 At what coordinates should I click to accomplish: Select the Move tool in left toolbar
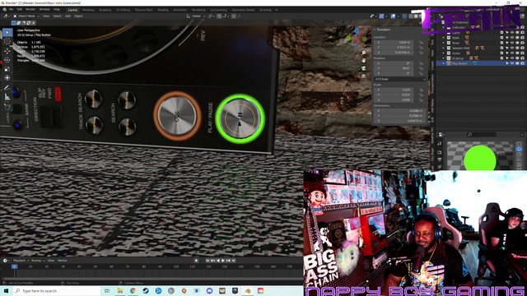click(7, 51)
